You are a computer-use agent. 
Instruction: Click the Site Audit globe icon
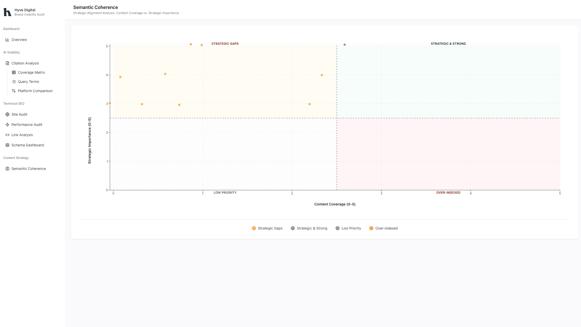(x=7, y=114)
